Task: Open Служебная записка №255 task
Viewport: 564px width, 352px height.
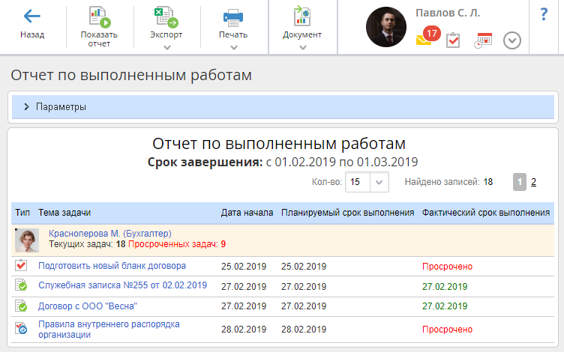Action: click(x=122, y=285)
